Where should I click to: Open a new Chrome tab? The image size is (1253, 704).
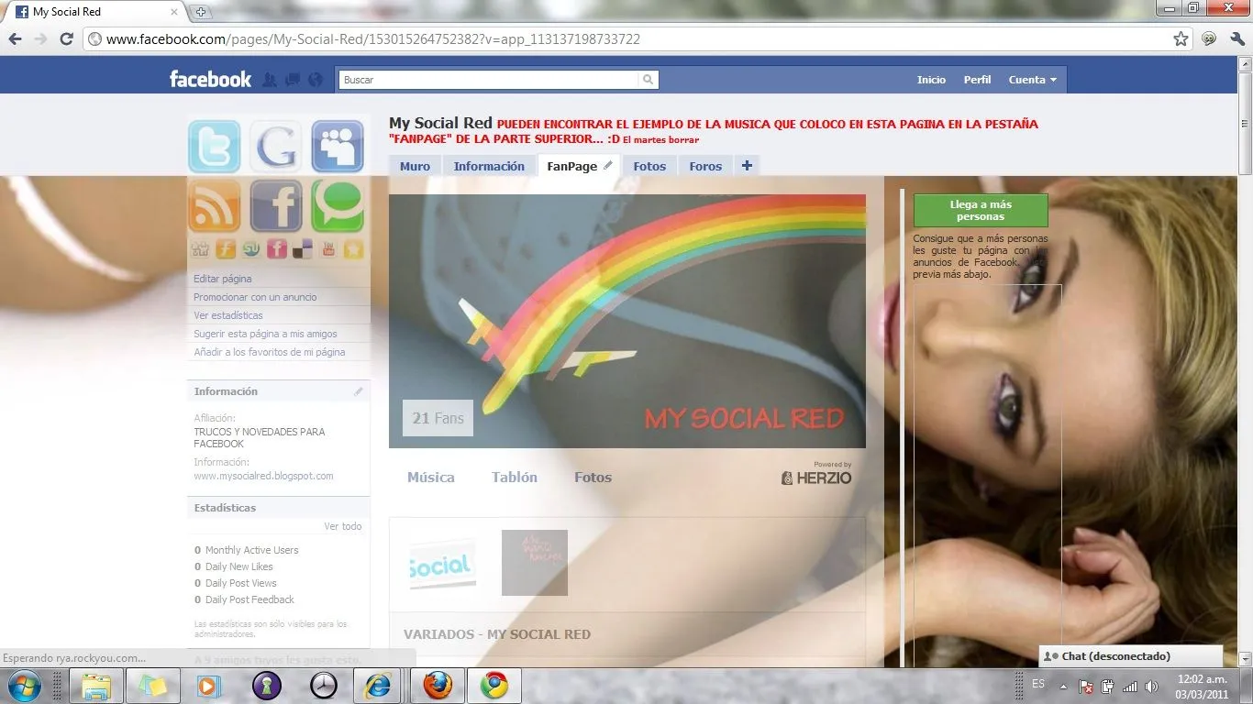click(x=201, y=12)
